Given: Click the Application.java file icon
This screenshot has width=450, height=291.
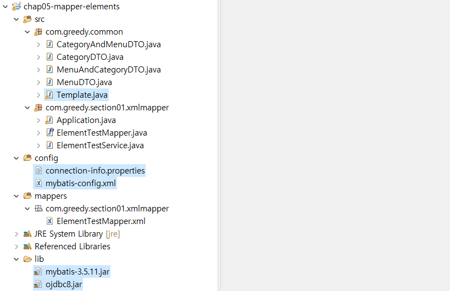Looking at the screenshot, I should pyautogui.click(x=49, y=120).
